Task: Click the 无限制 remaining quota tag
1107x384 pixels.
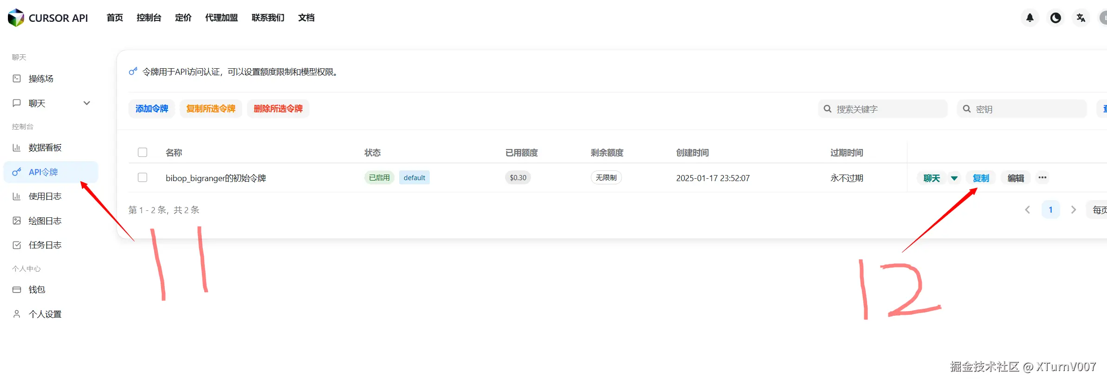Action: pos(606,178)
